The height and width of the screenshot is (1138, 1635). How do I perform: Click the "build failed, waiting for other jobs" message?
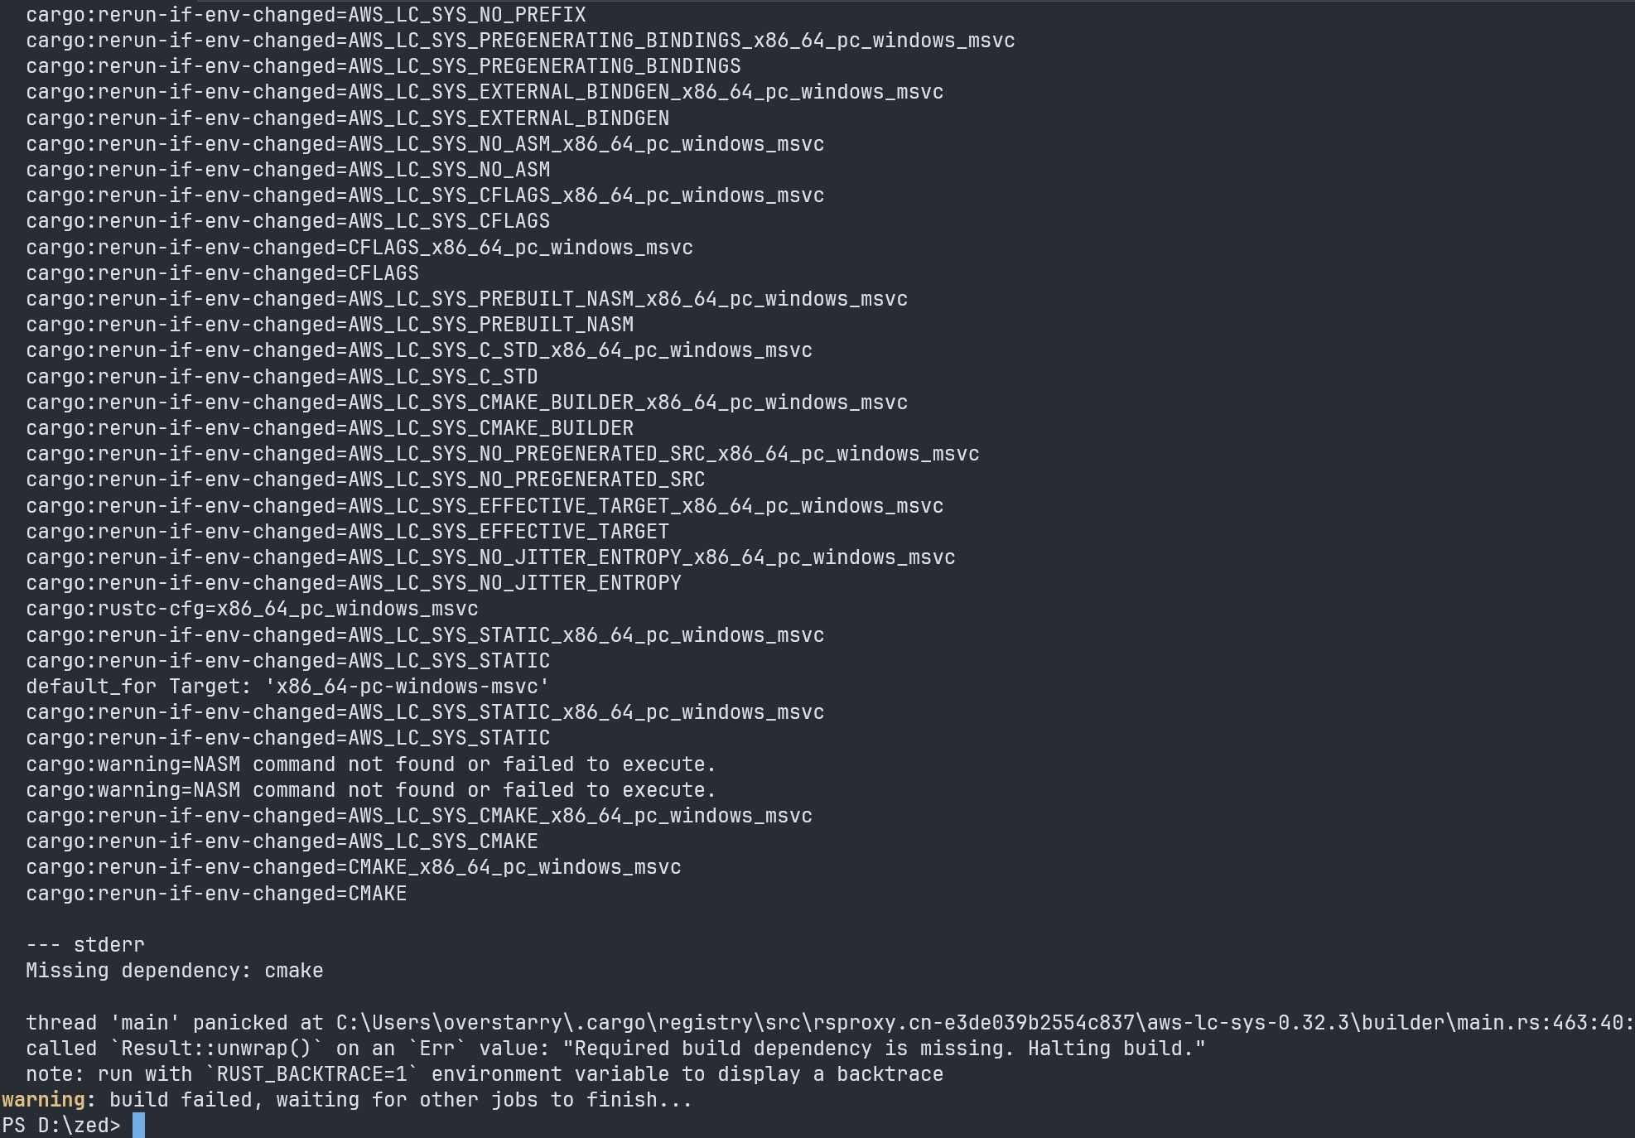[400, 1100]
